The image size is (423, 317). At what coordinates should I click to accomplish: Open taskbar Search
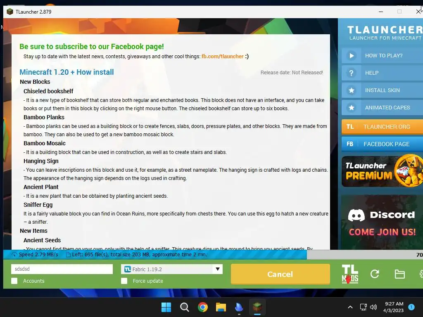pos(185,307)
